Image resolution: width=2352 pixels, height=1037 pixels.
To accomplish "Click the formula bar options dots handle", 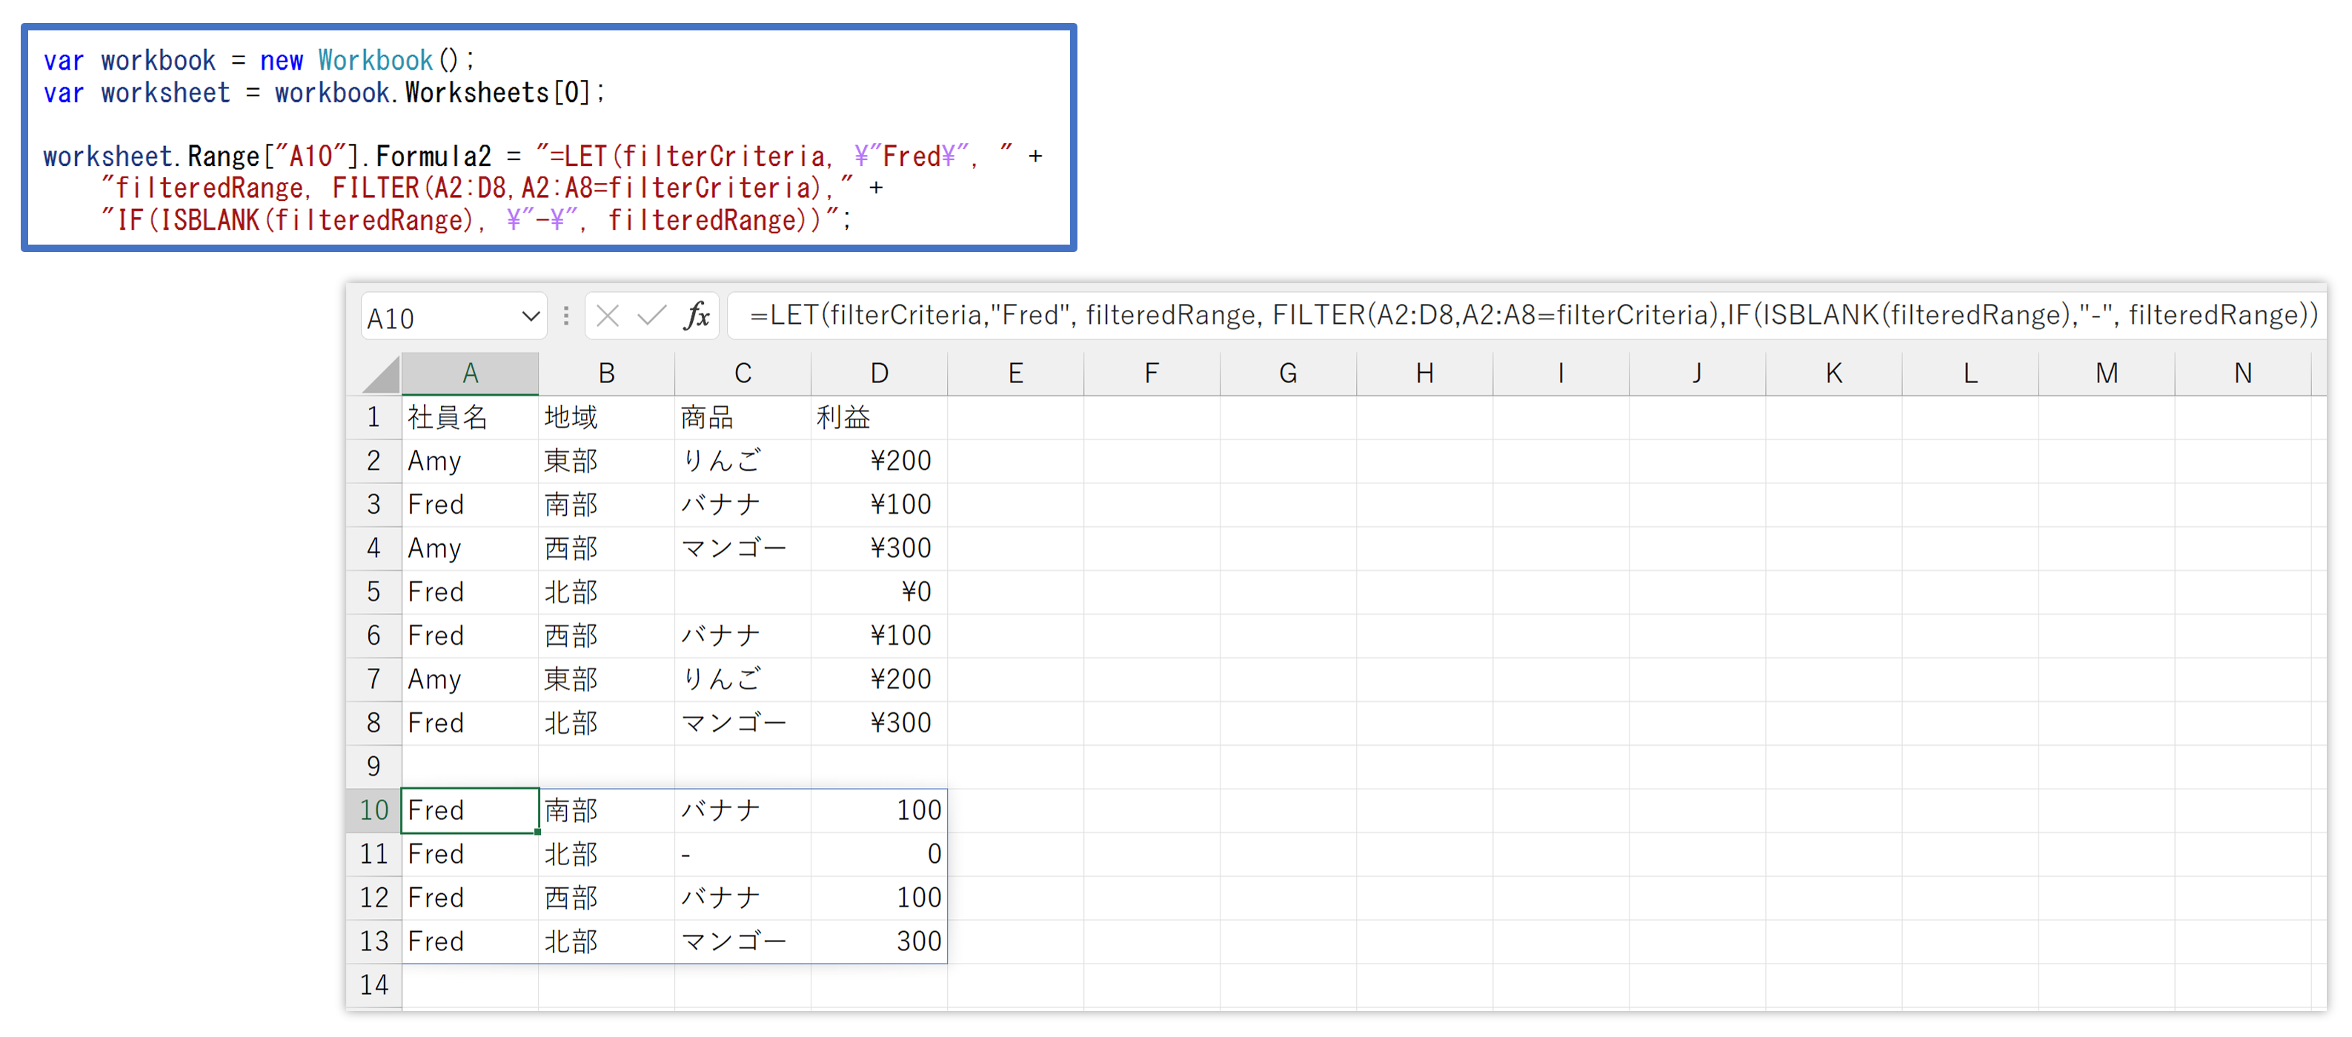I will pos(566,316).
